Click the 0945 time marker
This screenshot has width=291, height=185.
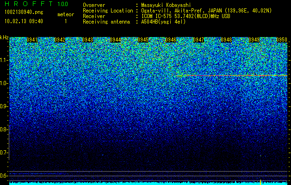pyautogui.click(x=143, y=40)
